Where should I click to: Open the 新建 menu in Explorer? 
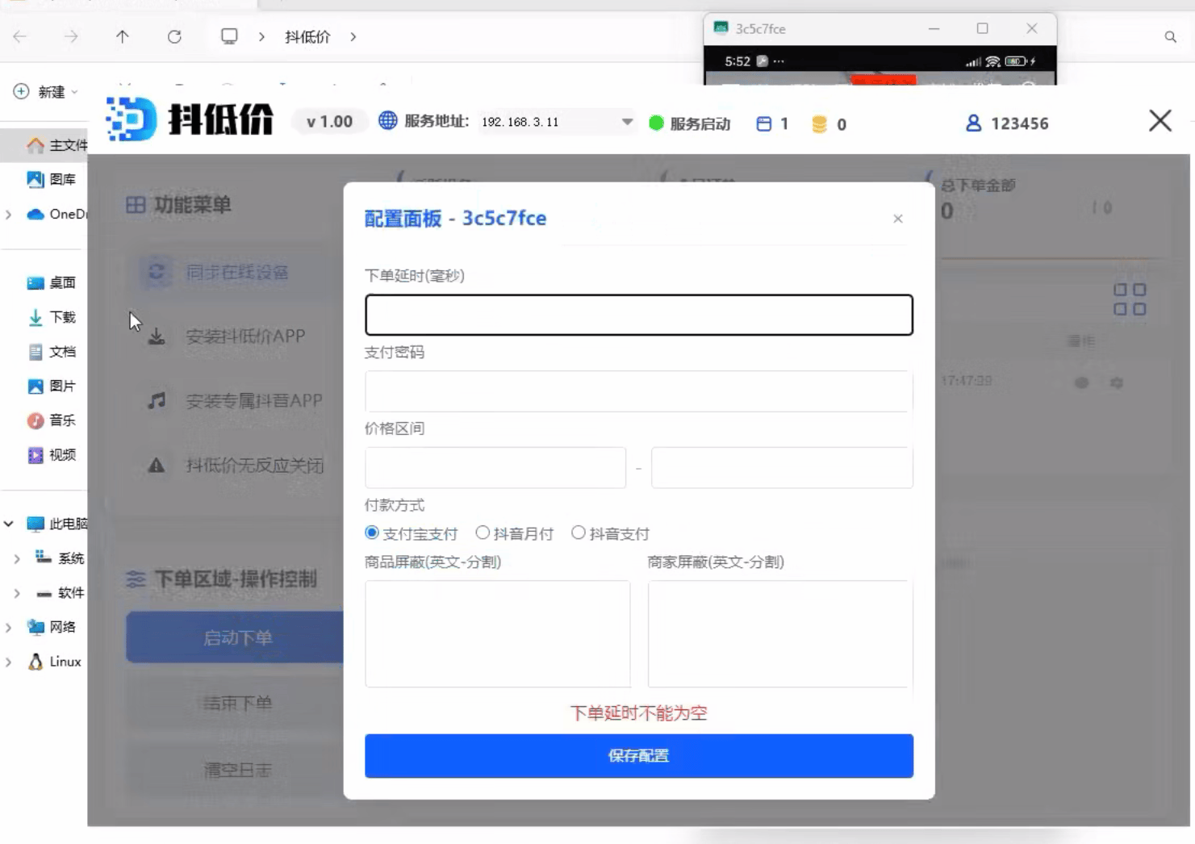point(42,92)
